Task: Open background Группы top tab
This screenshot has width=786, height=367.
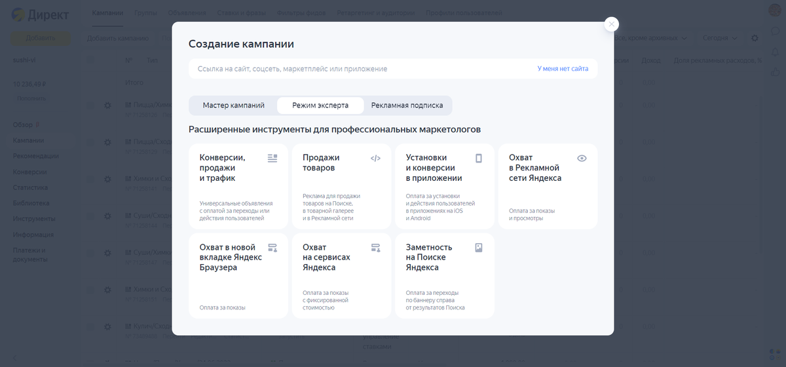Action: [145, 13]
